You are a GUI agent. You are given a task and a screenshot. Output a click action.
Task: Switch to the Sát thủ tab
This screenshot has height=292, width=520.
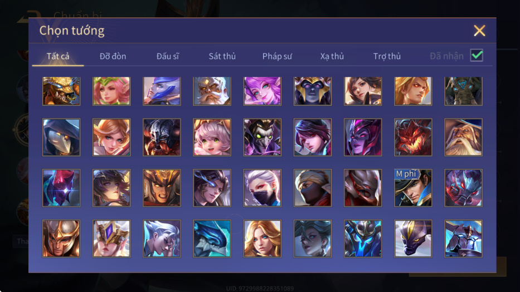[x=222, y=56]
